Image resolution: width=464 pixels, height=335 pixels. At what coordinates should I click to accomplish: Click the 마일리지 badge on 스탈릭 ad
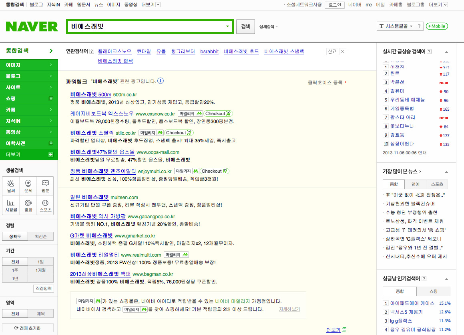tap(151, 133)
